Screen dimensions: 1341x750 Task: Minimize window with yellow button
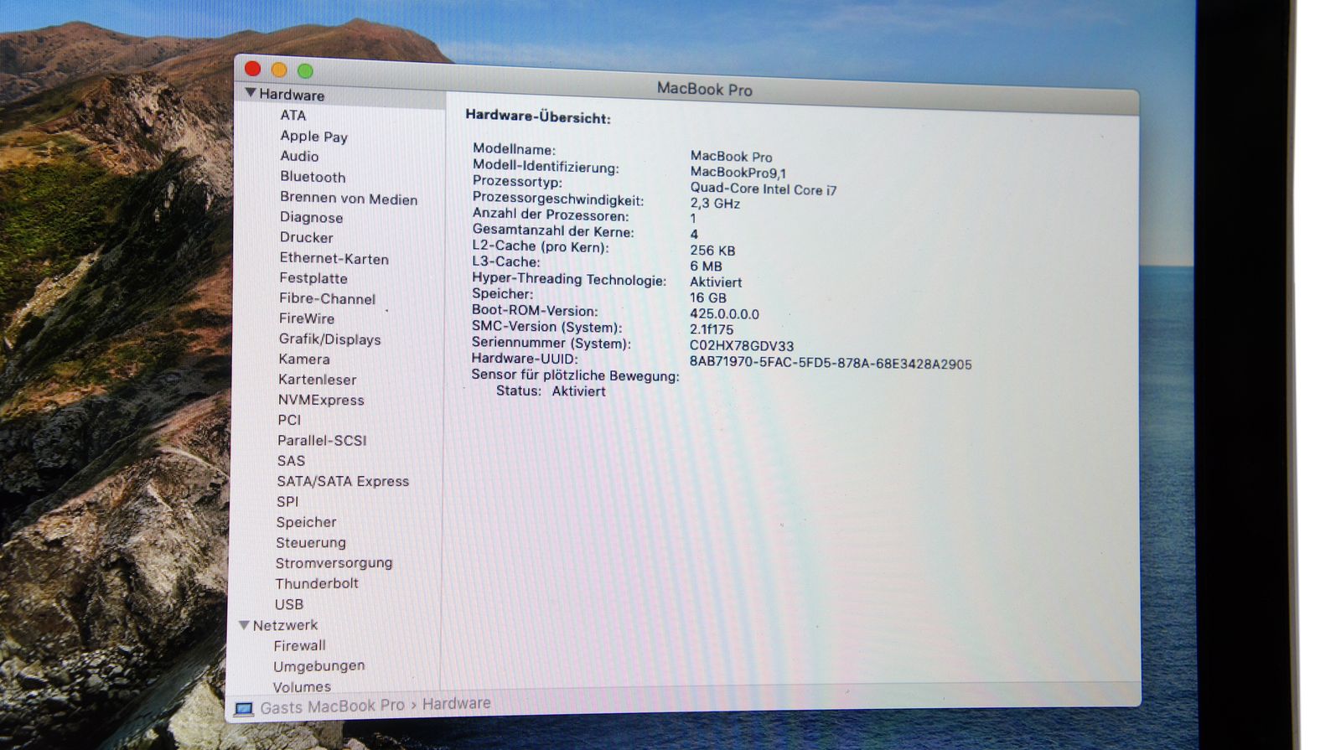click(x=279, y=70)
